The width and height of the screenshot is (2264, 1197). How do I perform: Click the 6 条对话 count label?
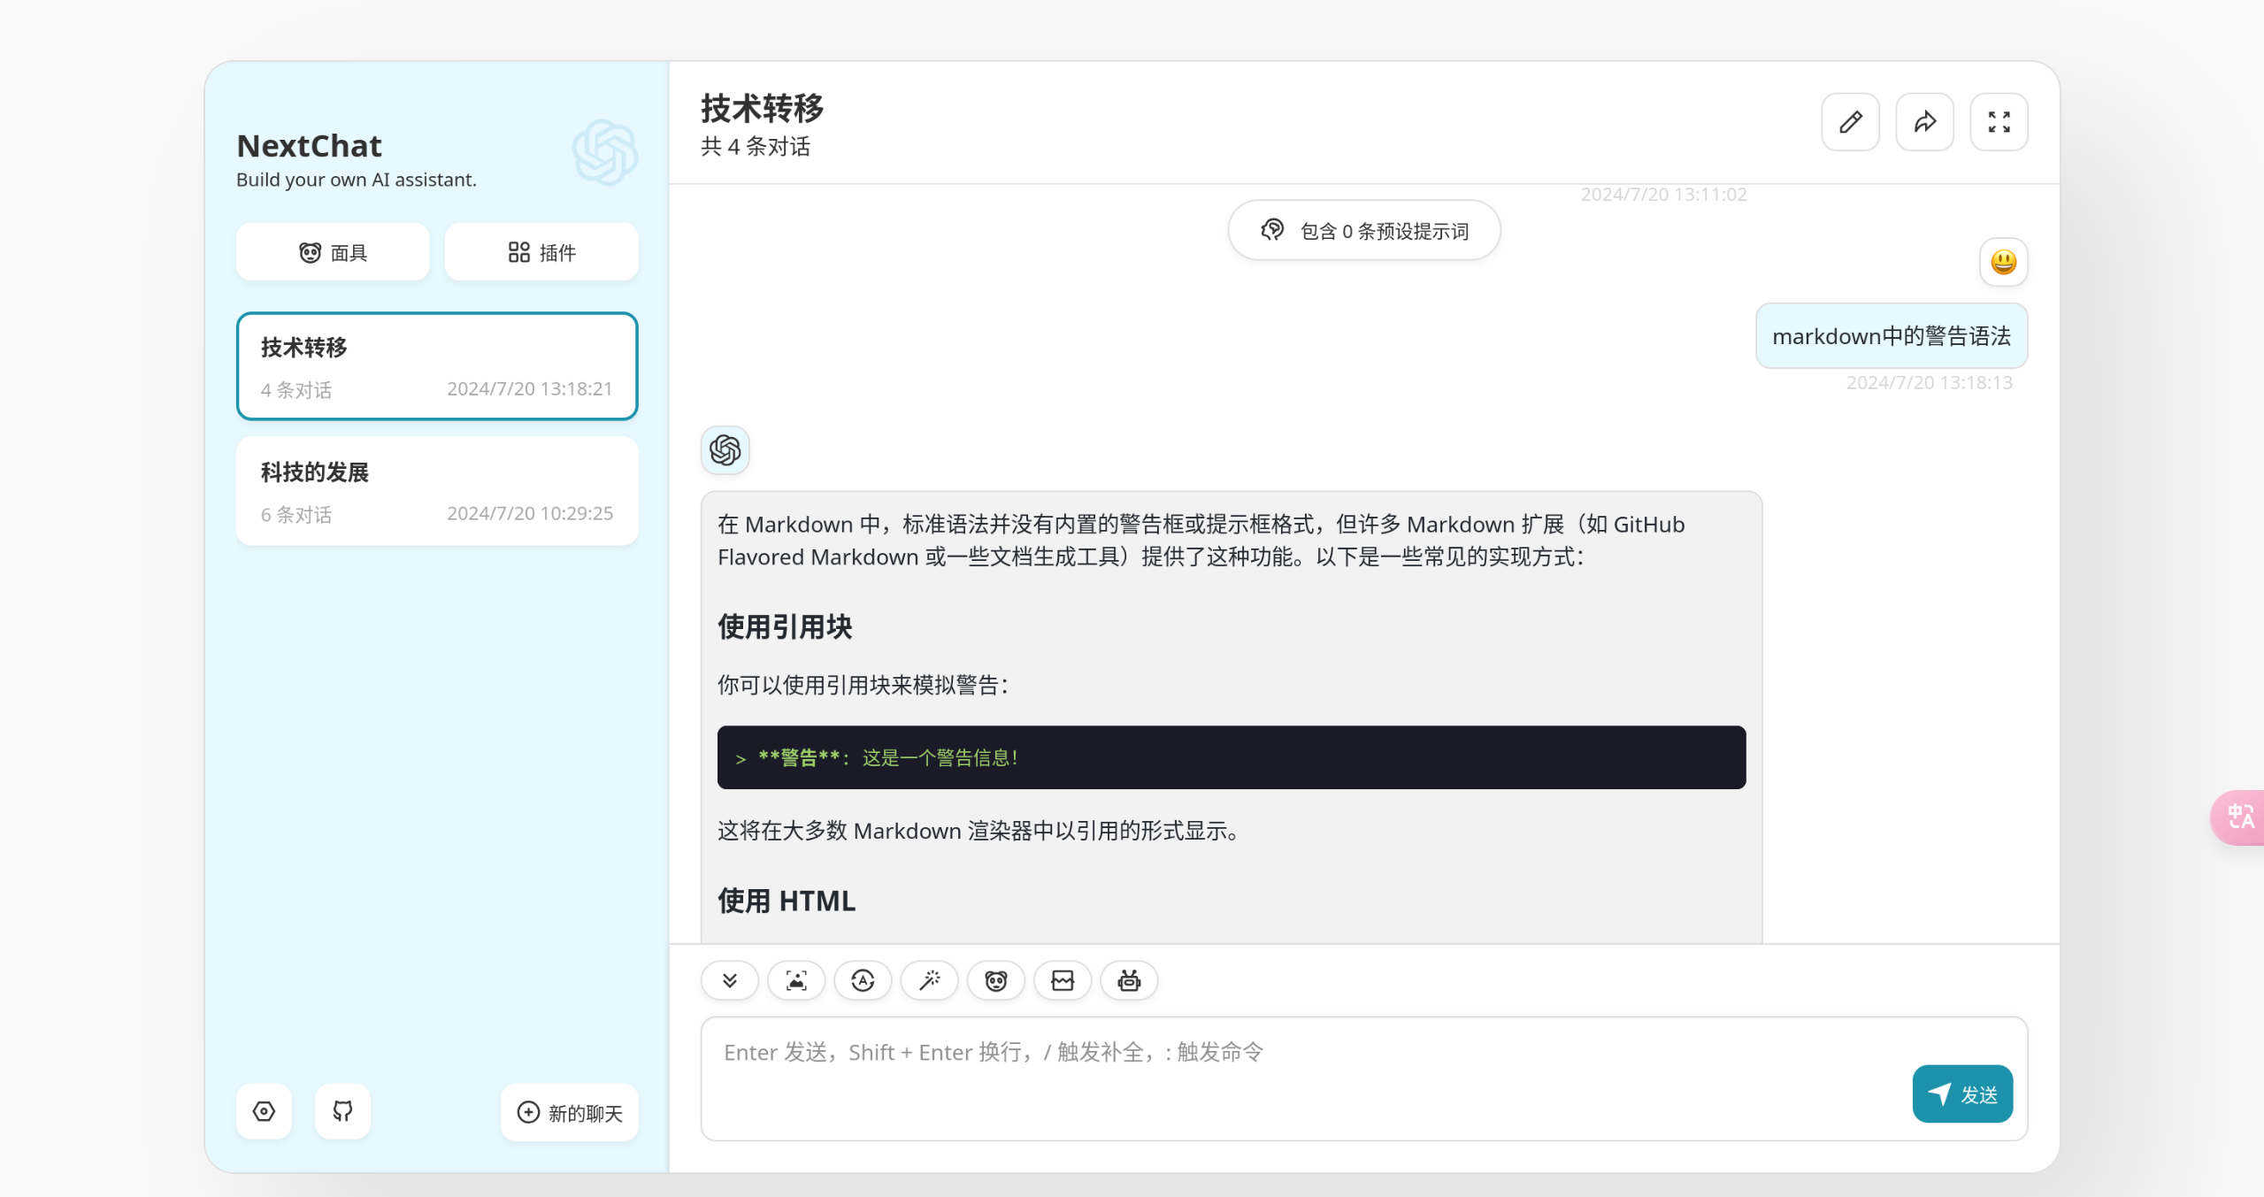pyautogui.click(x=296, y=515)
